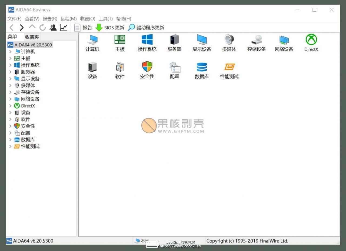This screenshot has height=251, width=346.
Task: Expand the 显示设备 tree node chevron
Action: [10, 79]
